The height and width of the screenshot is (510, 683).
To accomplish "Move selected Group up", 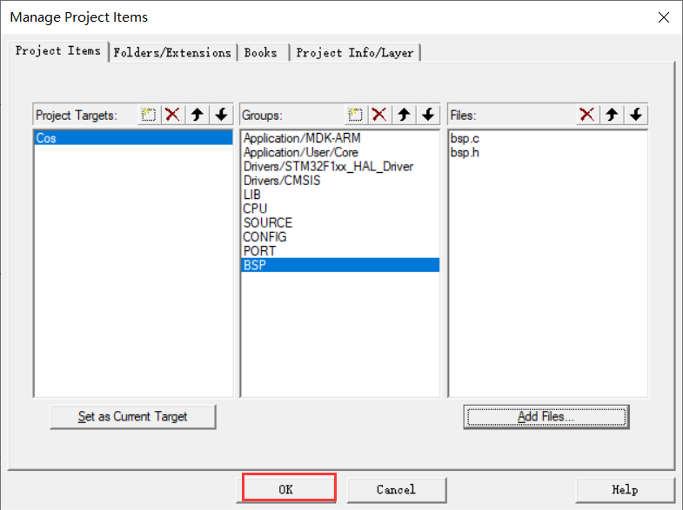I will pos(404,115).
